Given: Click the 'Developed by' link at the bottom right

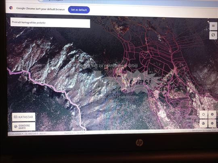Looking at the screenshot, I should pos(204,130).
